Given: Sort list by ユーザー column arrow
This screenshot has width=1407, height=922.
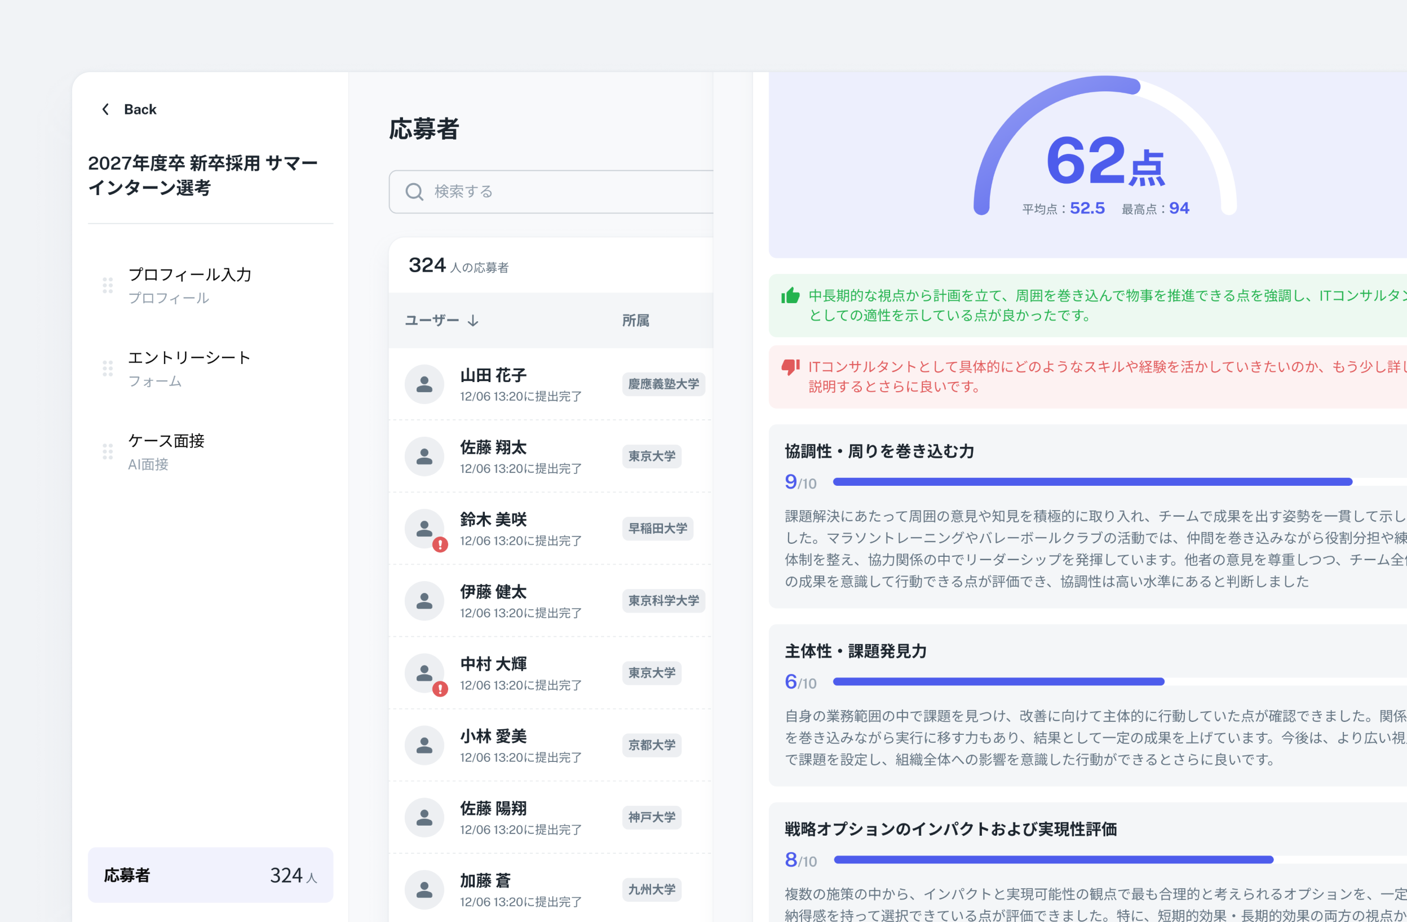Looking at the screenshot, I should click(x=473, y=320).
